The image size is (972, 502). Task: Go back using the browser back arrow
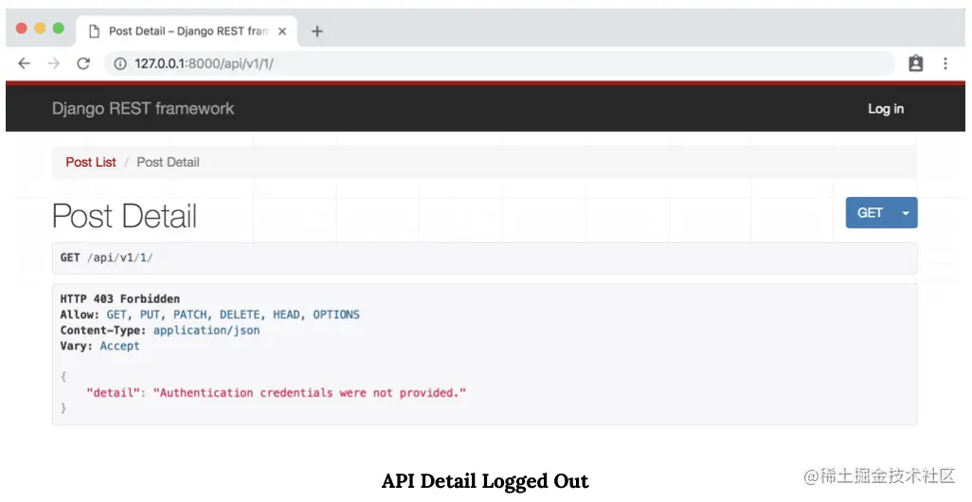[25, 63]
